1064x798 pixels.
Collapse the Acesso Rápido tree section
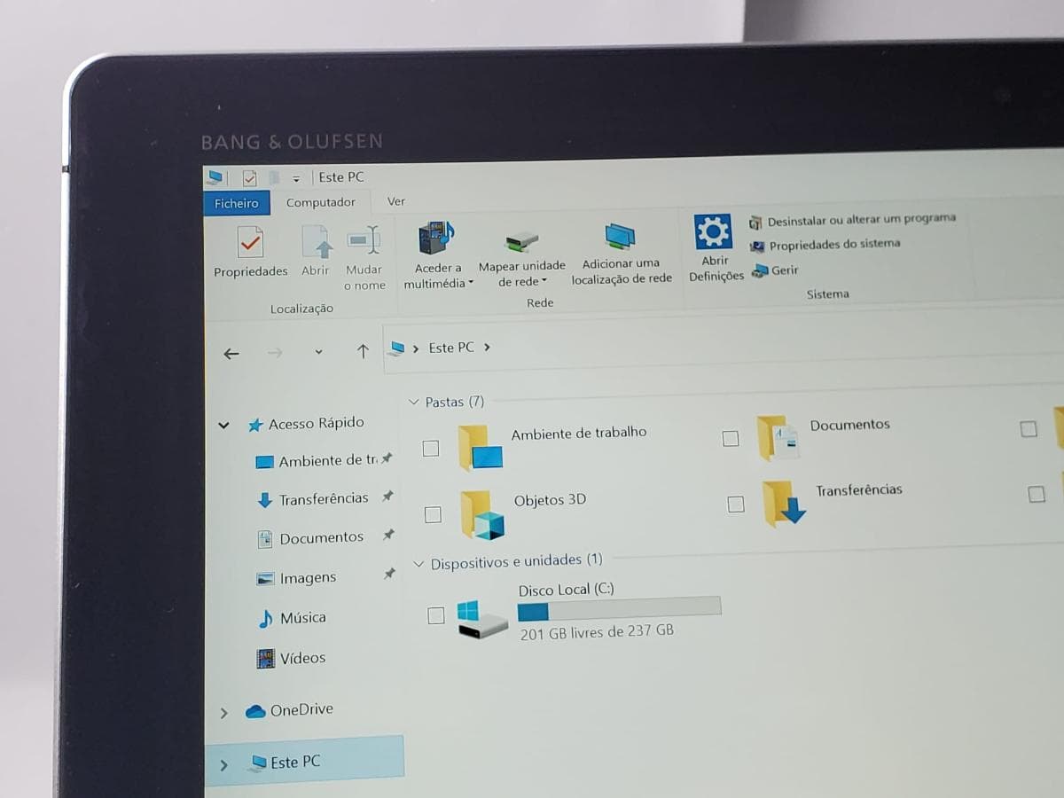tap(223, 426)
